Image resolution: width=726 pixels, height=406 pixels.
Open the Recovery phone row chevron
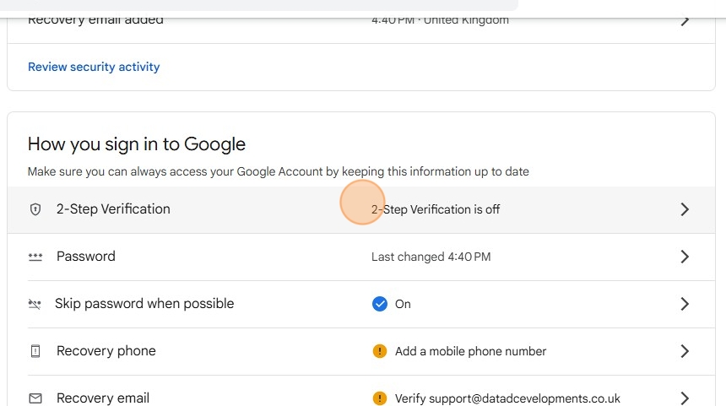(x=685, y=351)
